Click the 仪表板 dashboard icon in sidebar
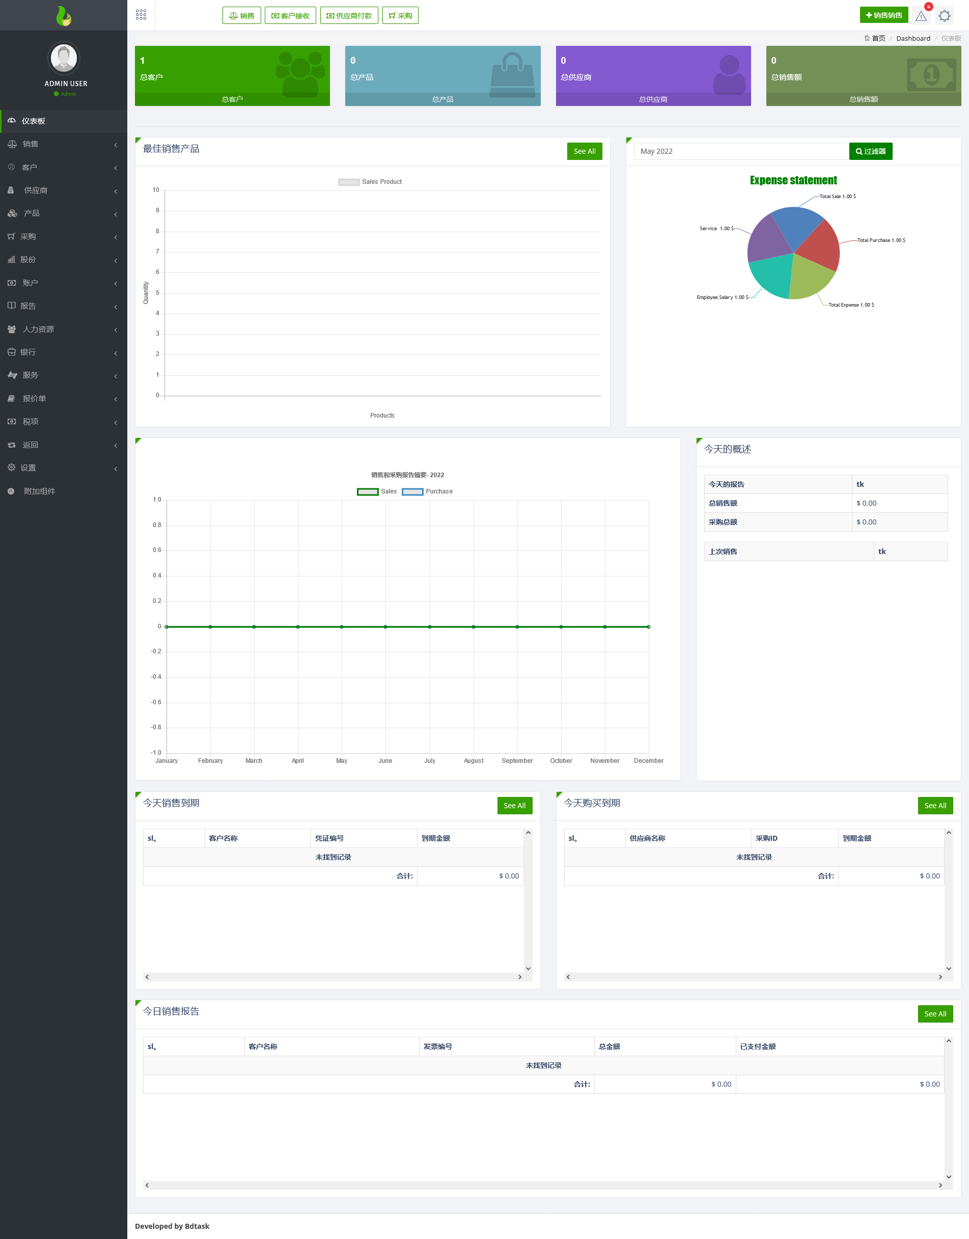 tap(11, 121)
